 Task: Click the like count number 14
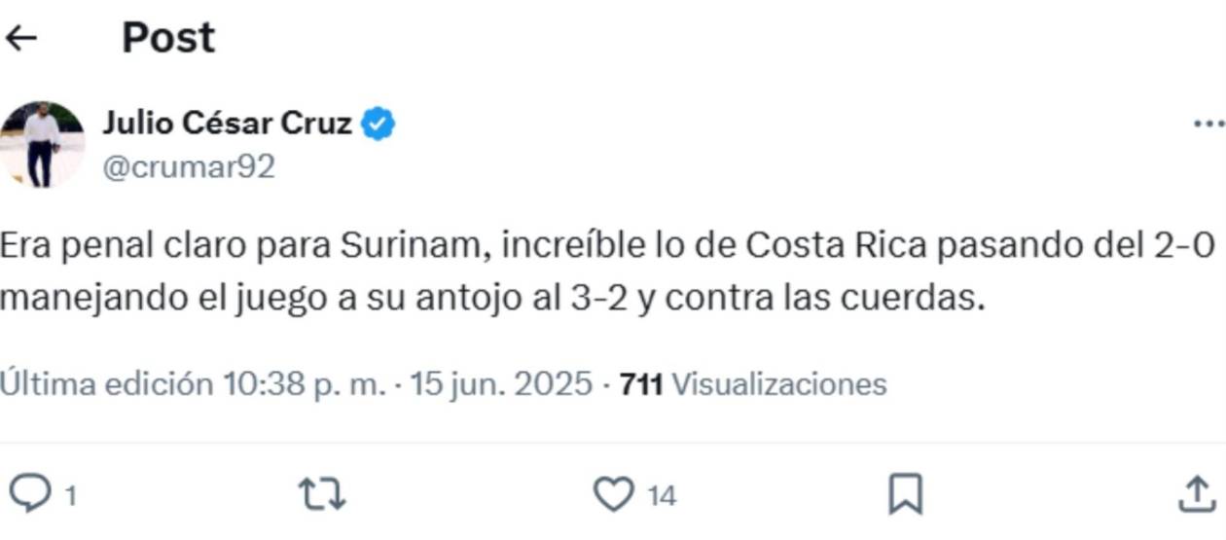pos(662,496)
